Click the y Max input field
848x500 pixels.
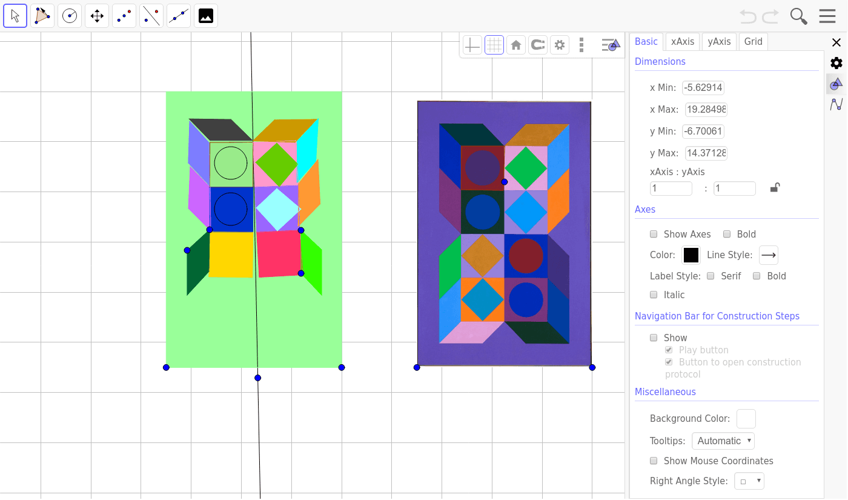pos(706,153)
